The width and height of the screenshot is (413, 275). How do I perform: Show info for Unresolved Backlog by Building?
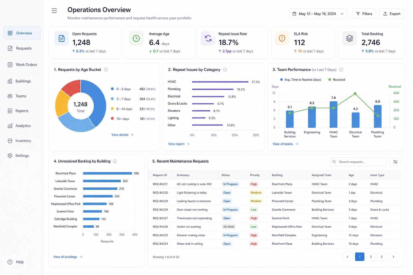click(115, 161)
